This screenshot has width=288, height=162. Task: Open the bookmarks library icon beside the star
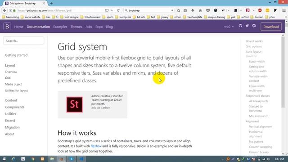pos(185,10)
